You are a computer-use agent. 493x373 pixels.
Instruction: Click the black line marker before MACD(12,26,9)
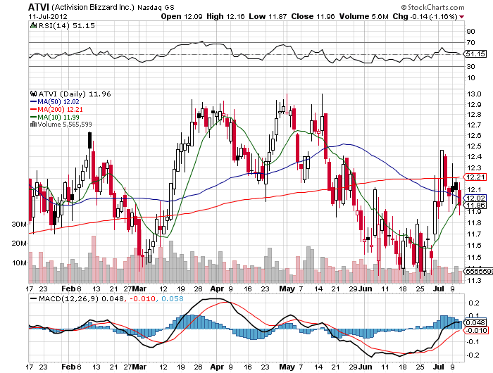click(33, 298)
